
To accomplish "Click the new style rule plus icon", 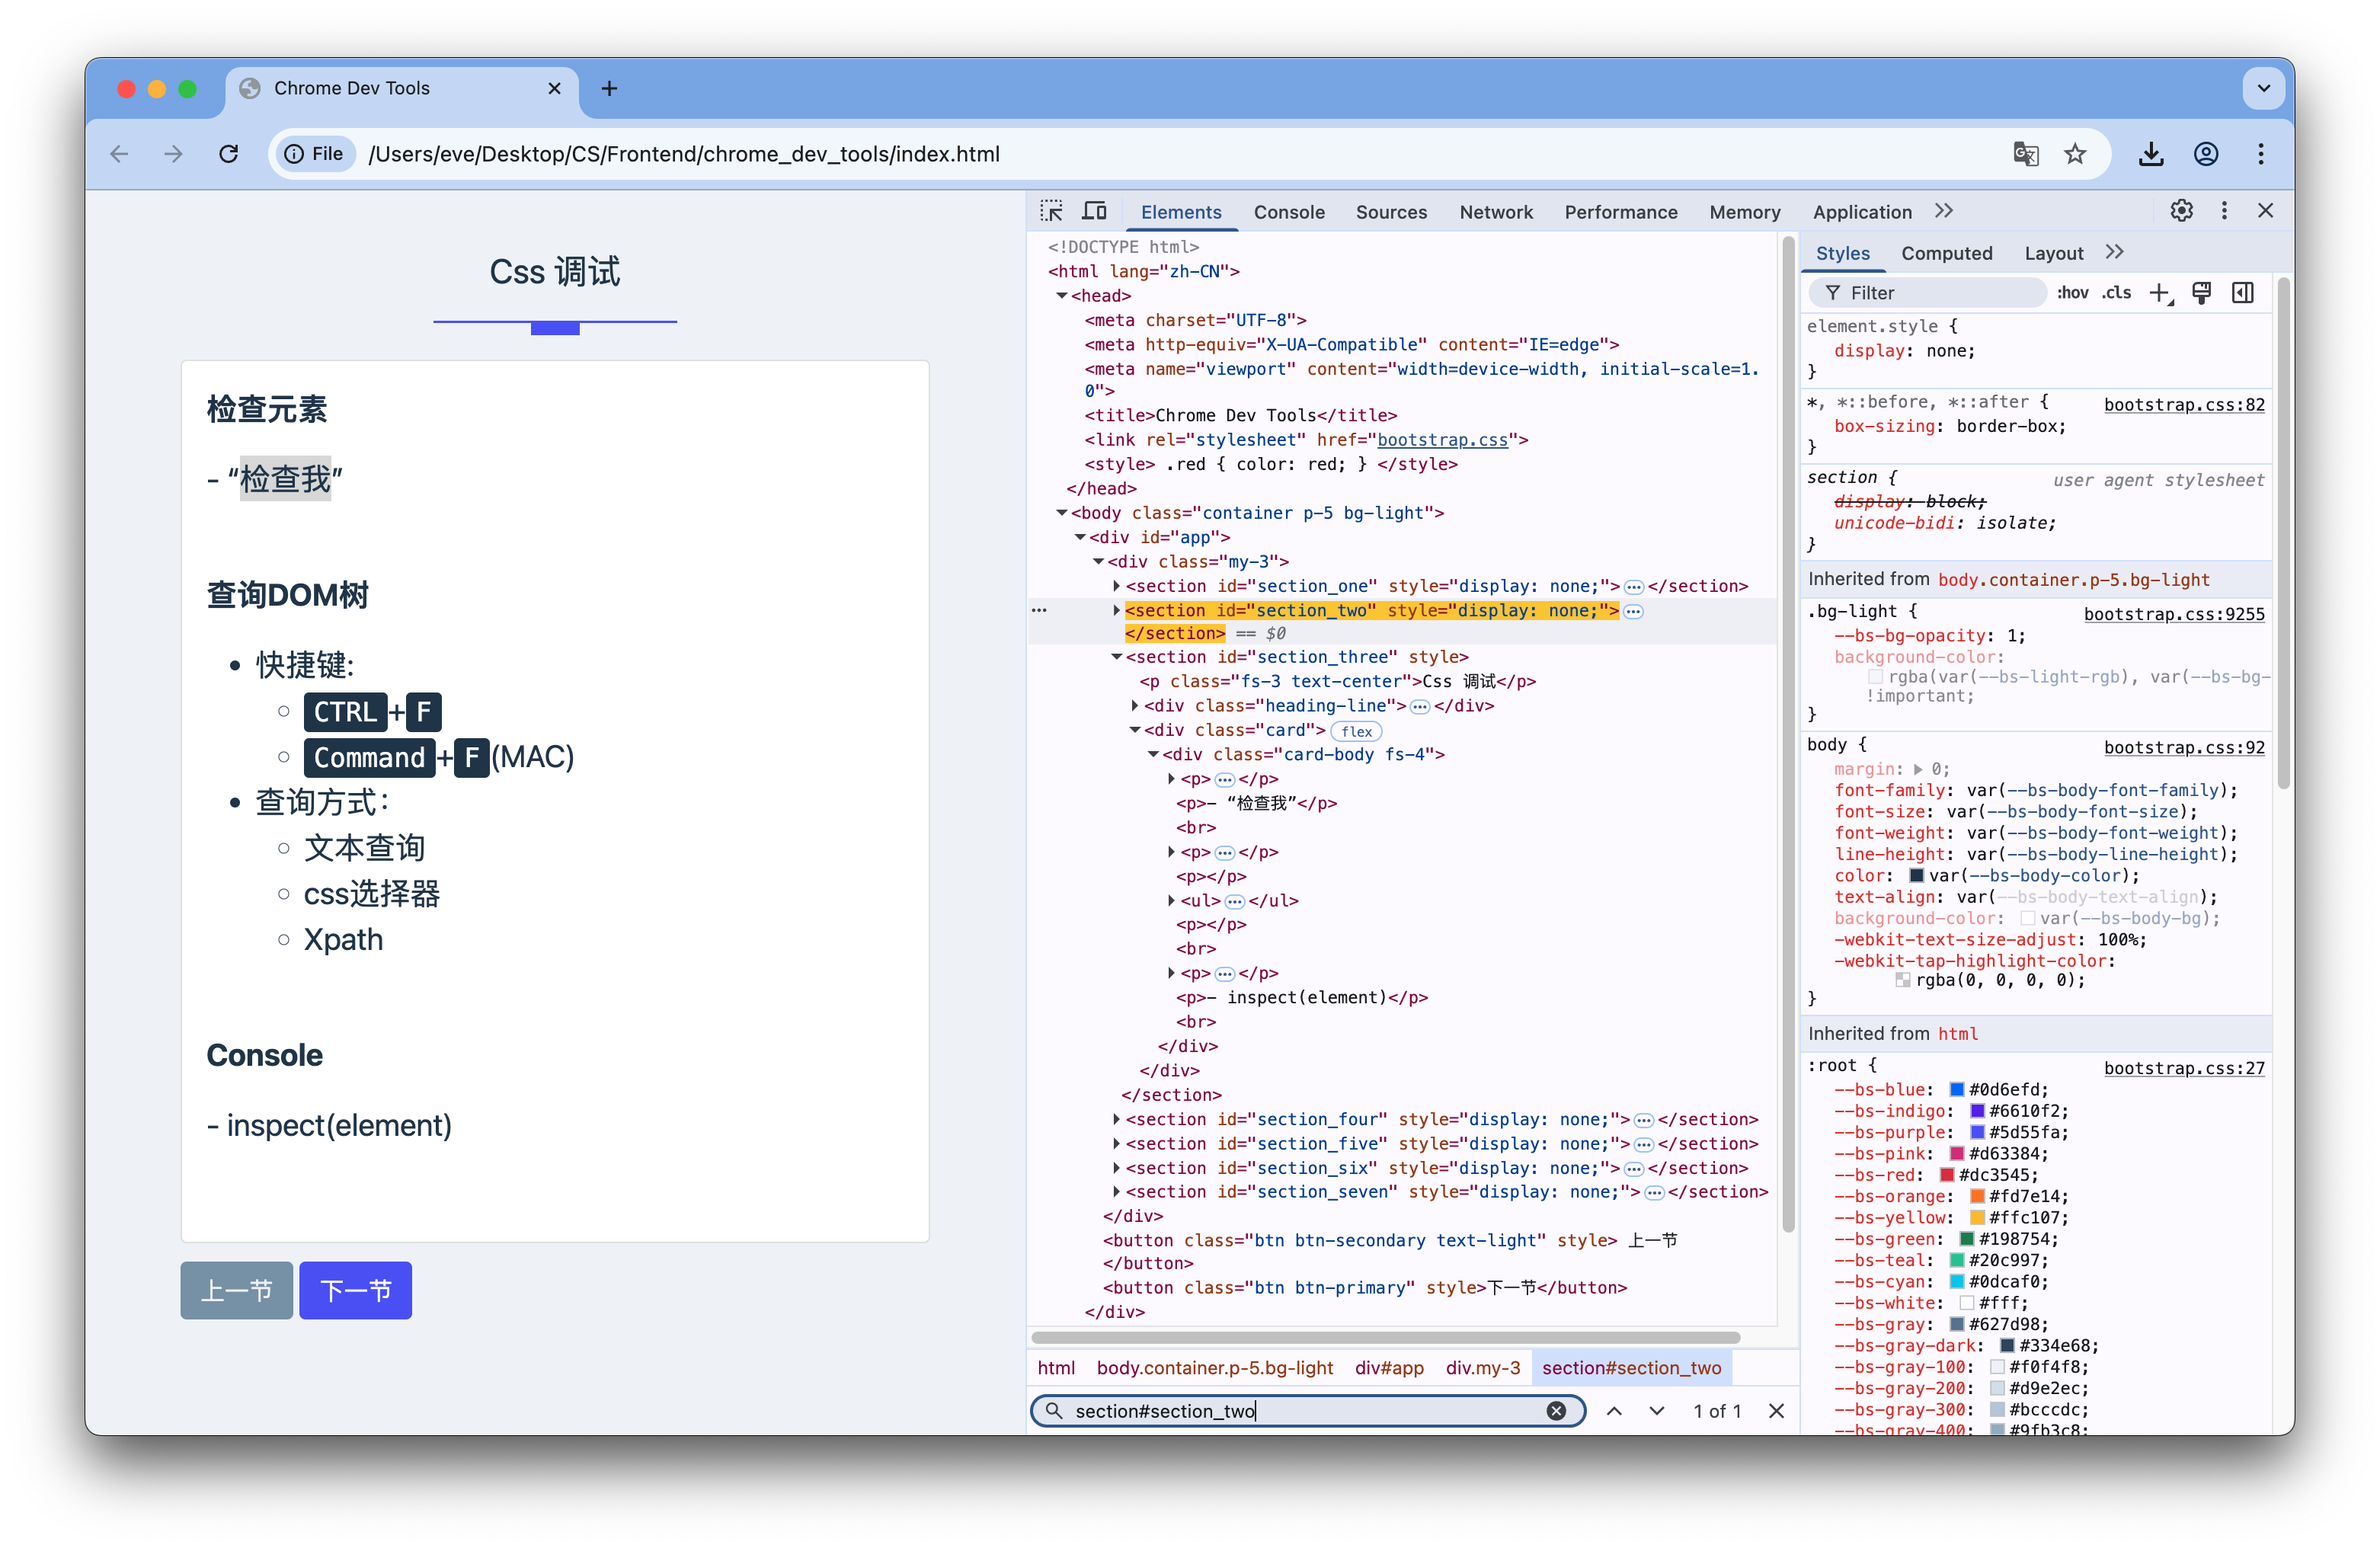I will (2159, 293).
